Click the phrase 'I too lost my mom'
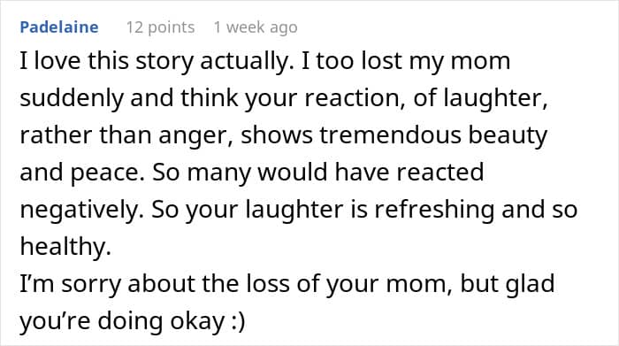619x346 pixels. (x=406, y=62)
